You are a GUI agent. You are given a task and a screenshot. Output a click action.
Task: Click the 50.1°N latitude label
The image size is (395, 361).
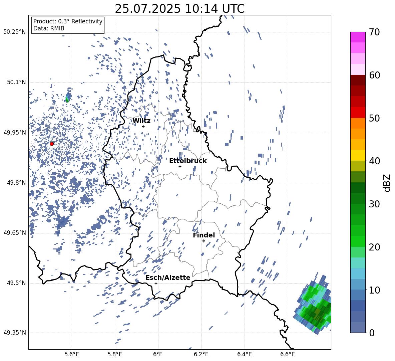click(x=16, y=82)
